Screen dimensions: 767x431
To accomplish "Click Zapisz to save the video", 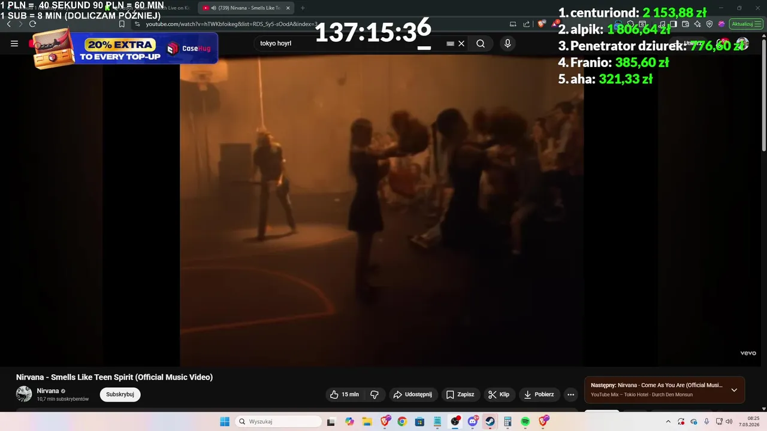I will 460,394.
